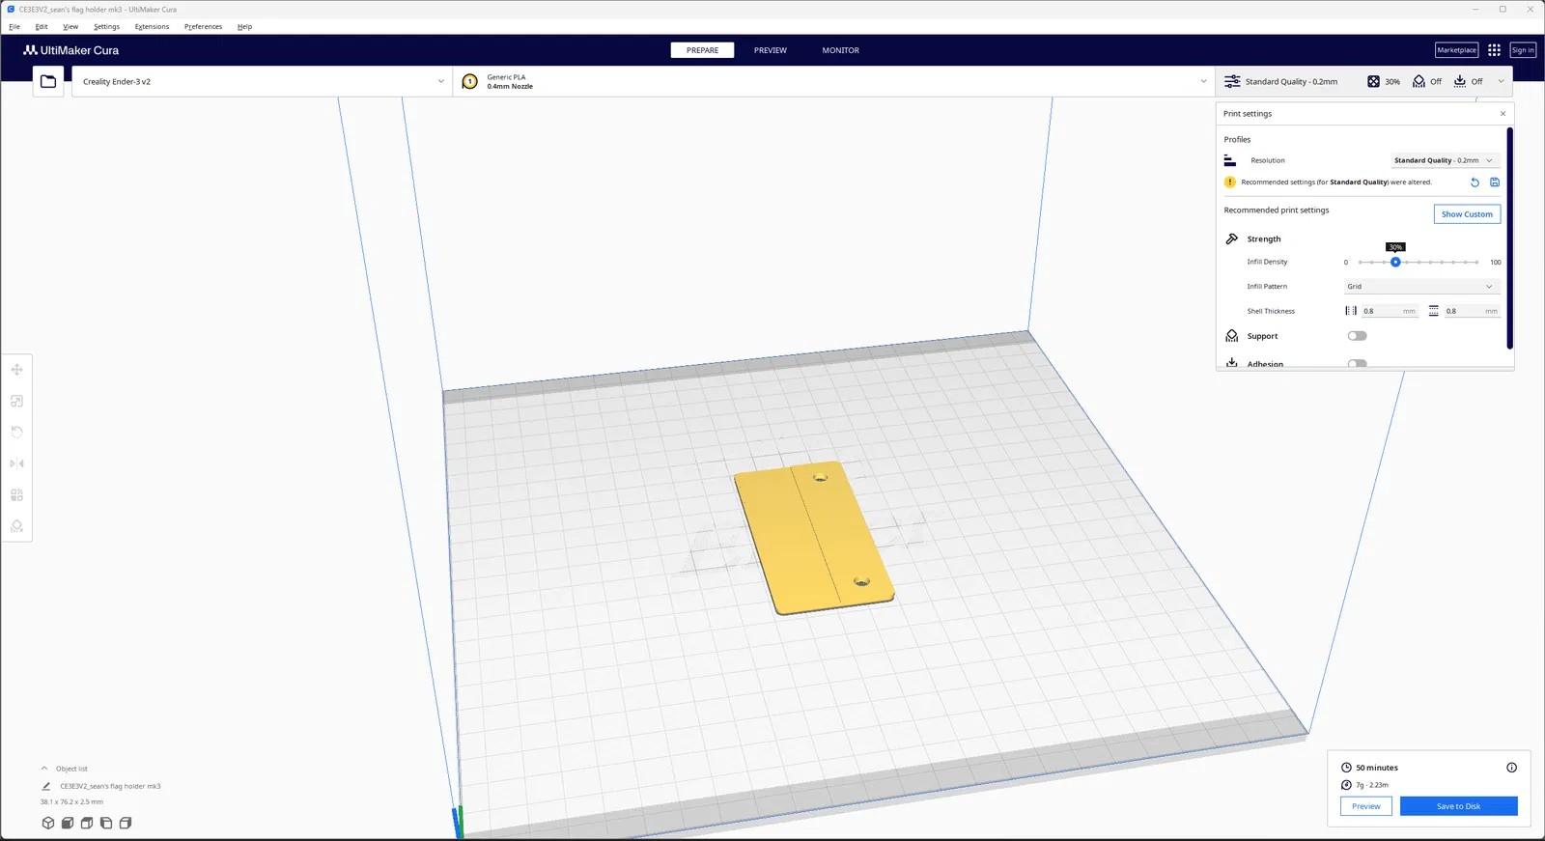The width and height of the screenshot is (1545, 841).
Task: Click the Infill Density slider handle
Action: [1395, 263]
